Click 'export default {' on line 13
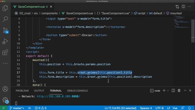This screenshot has width=195, height=110. pos(39,56)
